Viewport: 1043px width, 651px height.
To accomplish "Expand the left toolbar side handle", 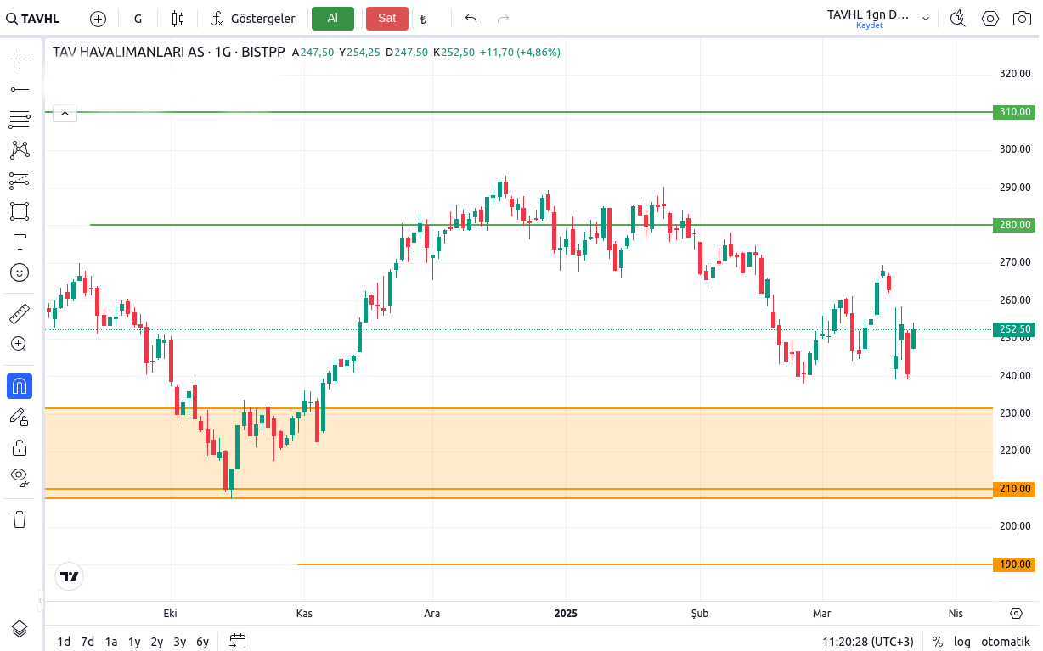I will (40, 601).
